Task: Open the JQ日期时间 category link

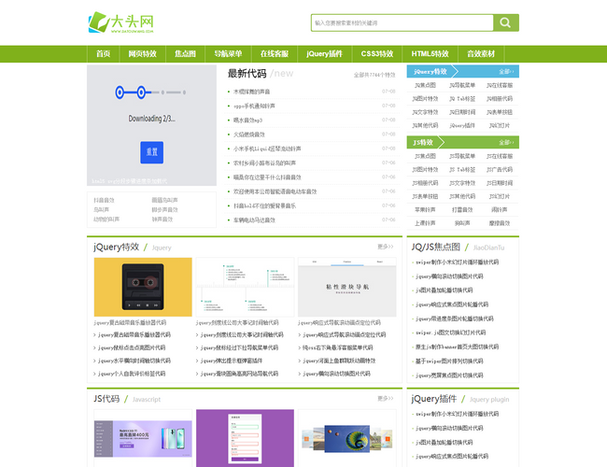Action: (x=462, y=112)
